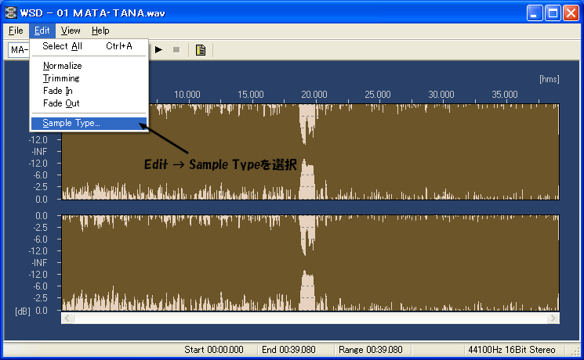Click the Play button in toolbar
Viewport: 584px width, 360px height.
[158, 50]
